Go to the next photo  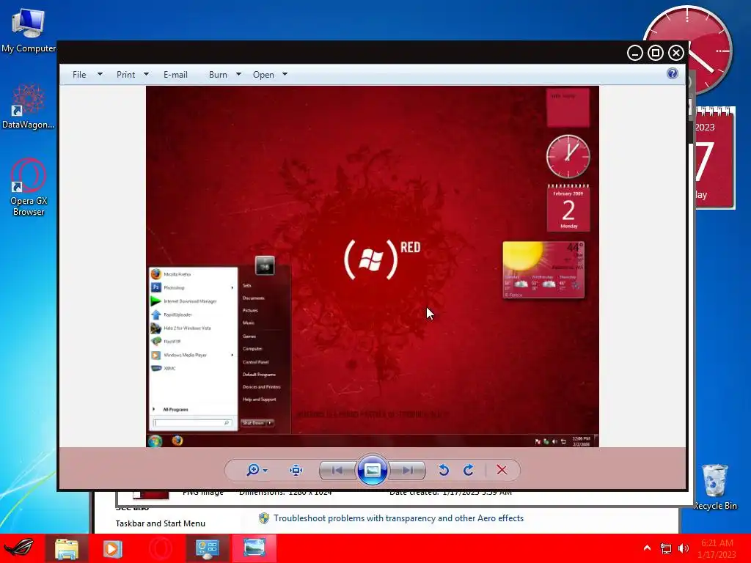click(x=407, y=470)
